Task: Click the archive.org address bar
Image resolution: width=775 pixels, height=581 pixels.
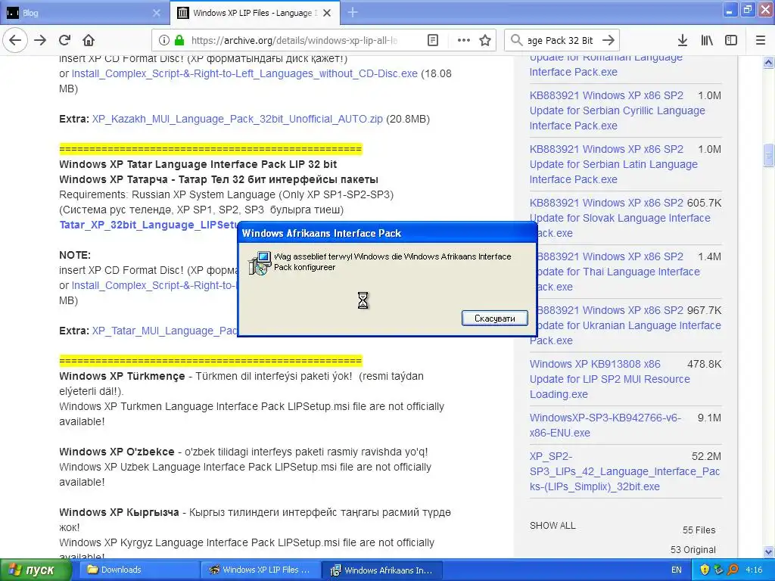Action: point(294,41)
